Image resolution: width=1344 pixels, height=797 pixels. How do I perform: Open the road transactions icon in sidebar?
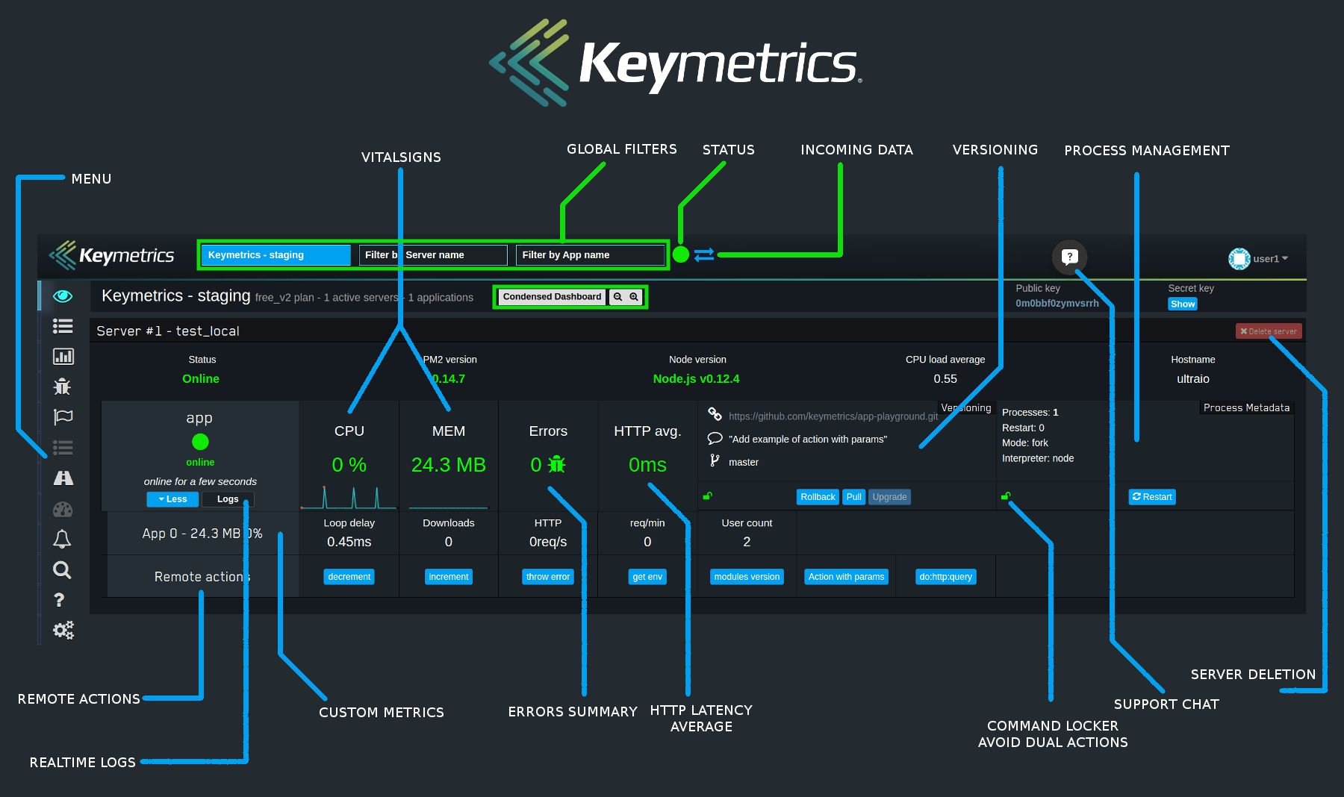pos(63,478)
